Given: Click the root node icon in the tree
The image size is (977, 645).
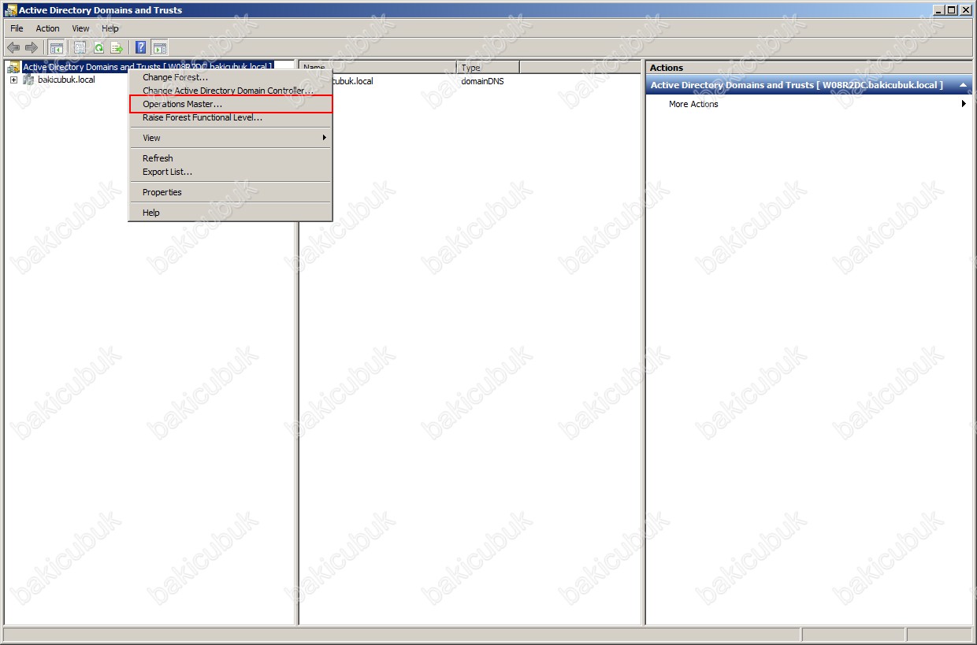Looking at the screenshot, I should [x=13, y=67].
